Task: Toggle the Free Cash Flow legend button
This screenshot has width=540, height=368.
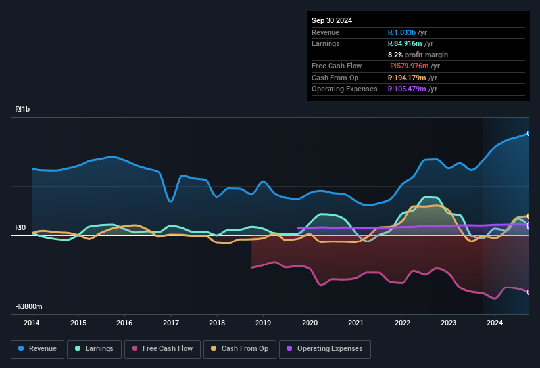Action: [x=162, y=349]
